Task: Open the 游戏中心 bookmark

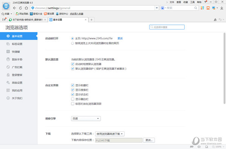Action: [x=62, y=14]
